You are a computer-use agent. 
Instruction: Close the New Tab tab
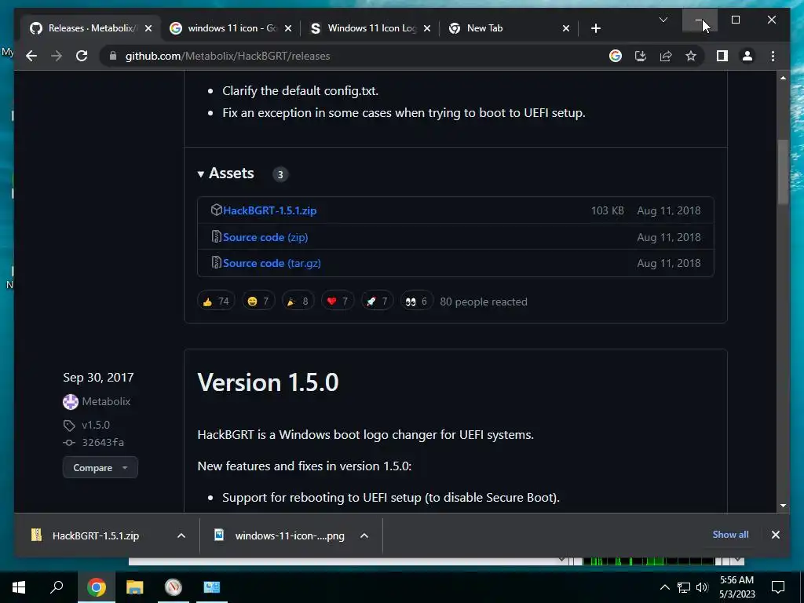(565, 28)
